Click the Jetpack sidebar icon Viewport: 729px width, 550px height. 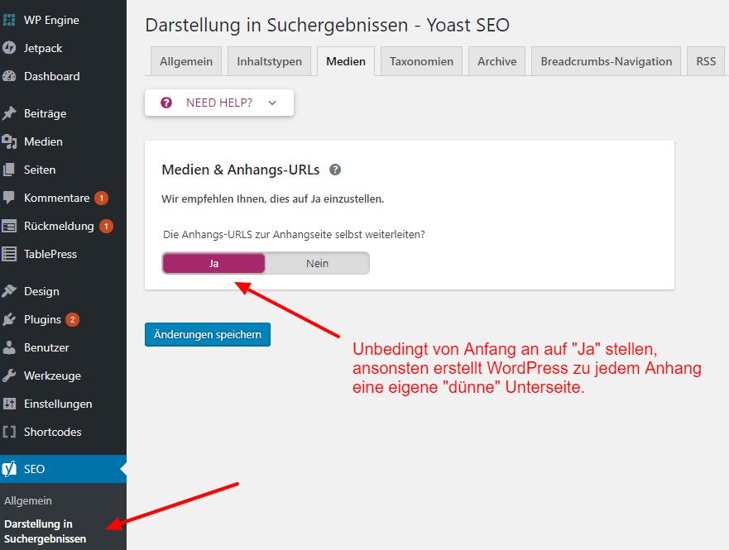9,48
